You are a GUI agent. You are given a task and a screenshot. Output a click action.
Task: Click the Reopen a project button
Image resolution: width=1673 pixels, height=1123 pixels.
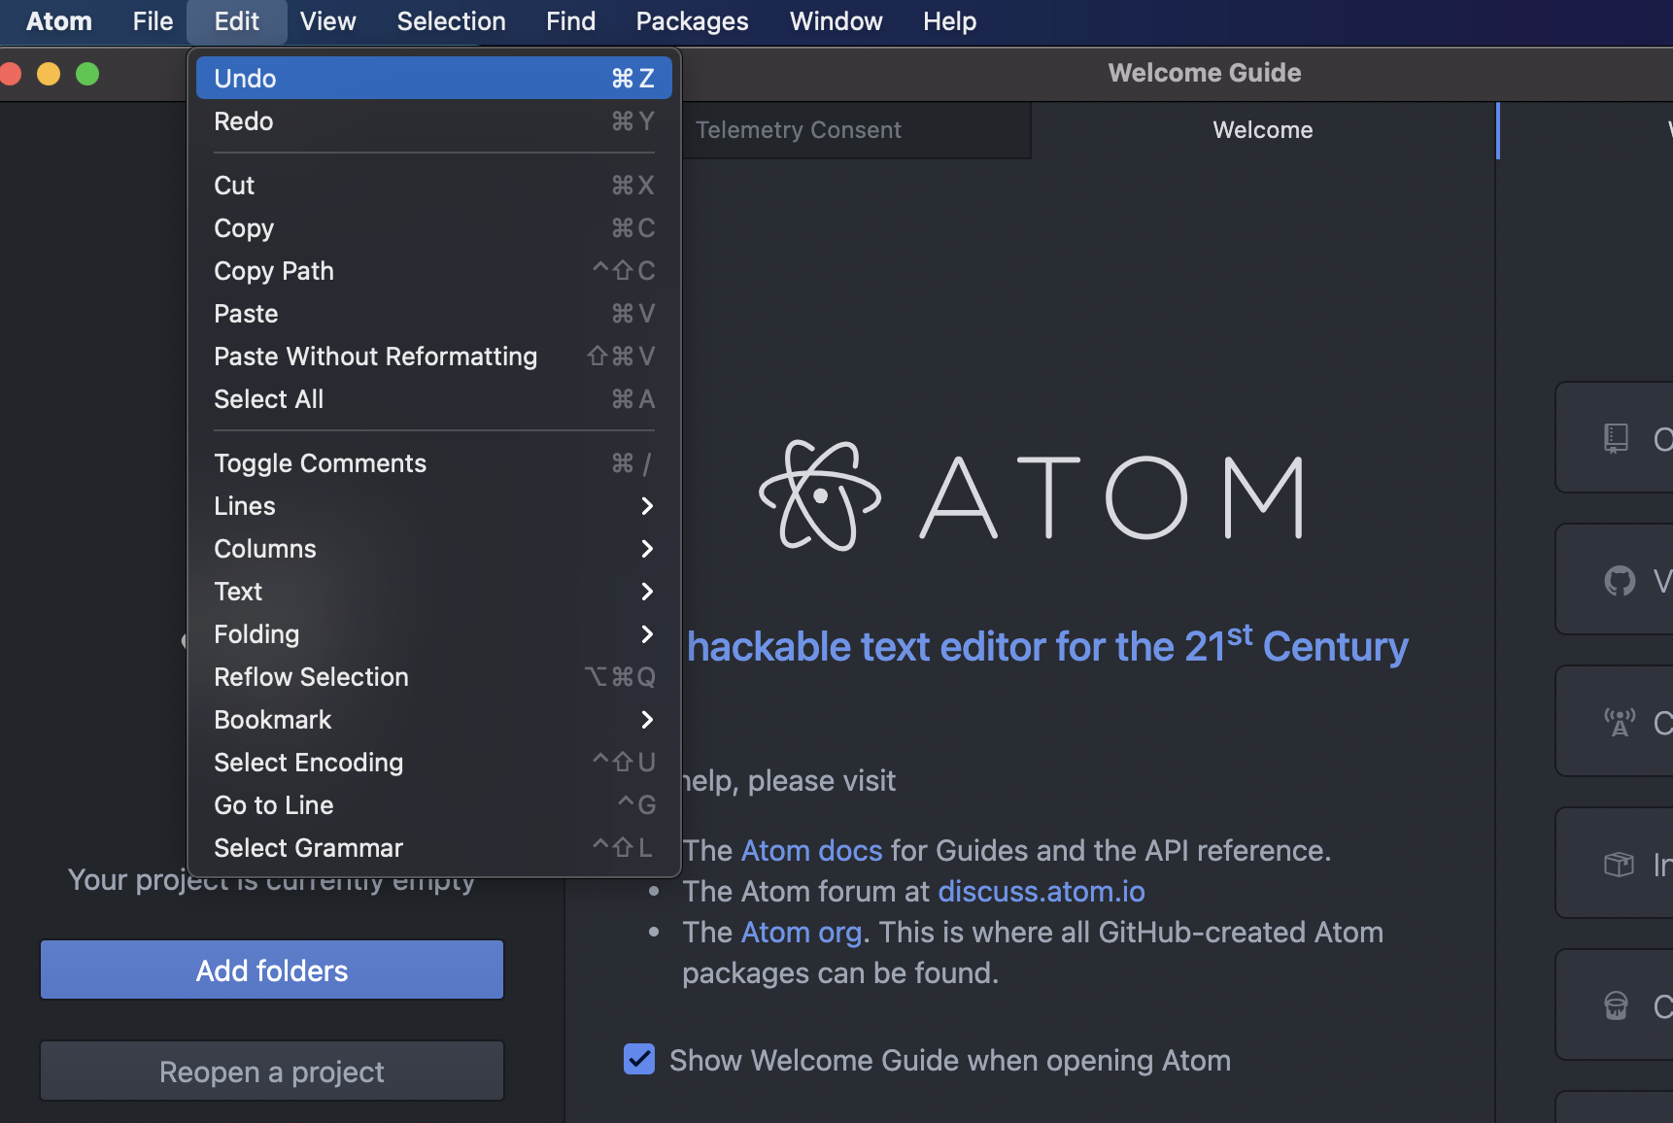(272, 1071)
